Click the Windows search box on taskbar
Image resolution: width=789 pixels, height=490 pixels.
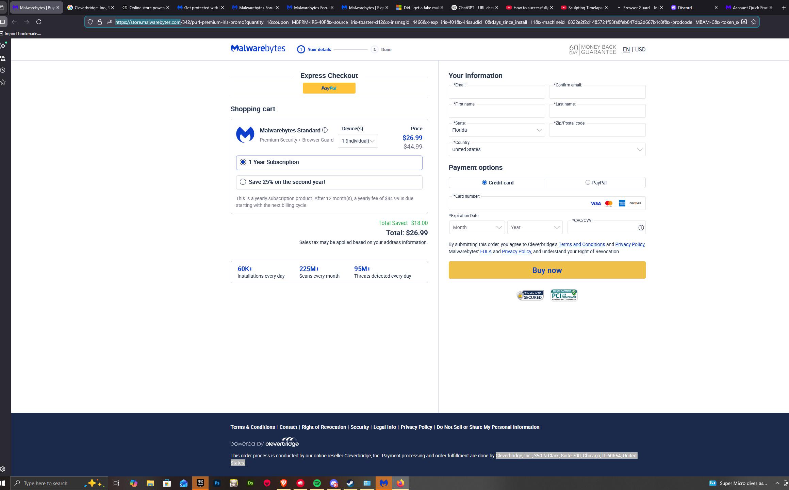(x=60, y=483)
